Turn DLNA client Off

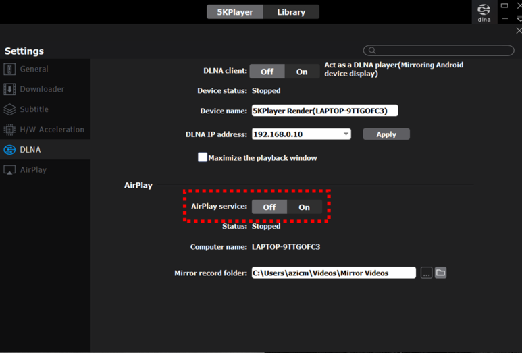tap(267, 72)
